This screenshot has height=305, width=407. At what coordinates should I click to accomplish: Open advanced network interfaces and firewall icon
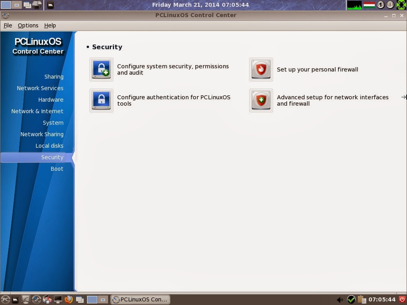(x=261, y=100)
